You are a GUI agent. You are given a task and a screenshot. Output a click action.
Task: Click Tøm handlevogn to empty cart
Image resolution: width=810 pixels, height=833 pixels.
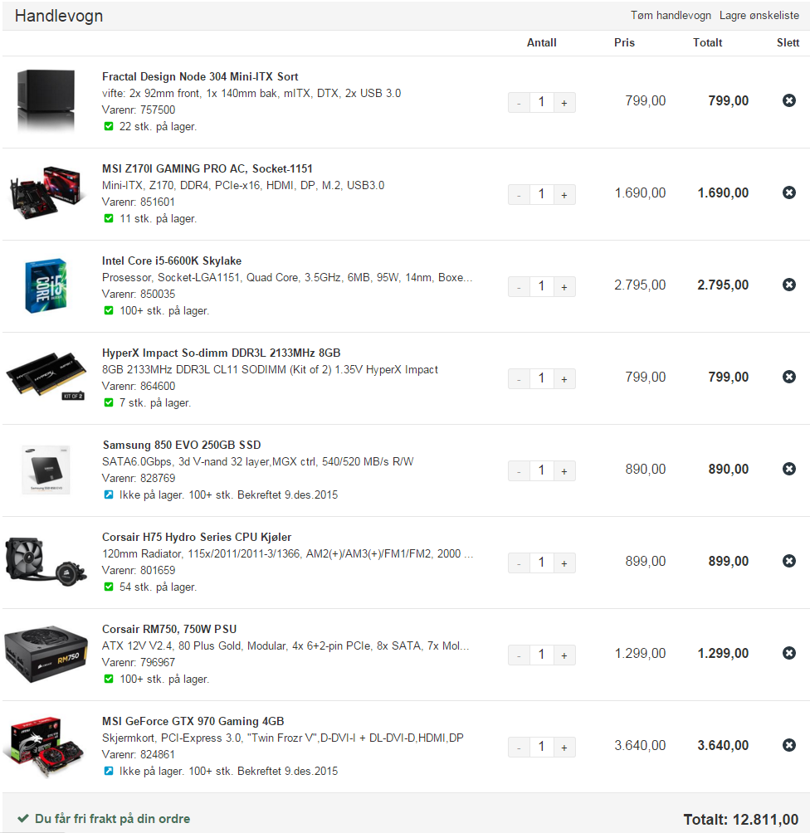(671, 16)
